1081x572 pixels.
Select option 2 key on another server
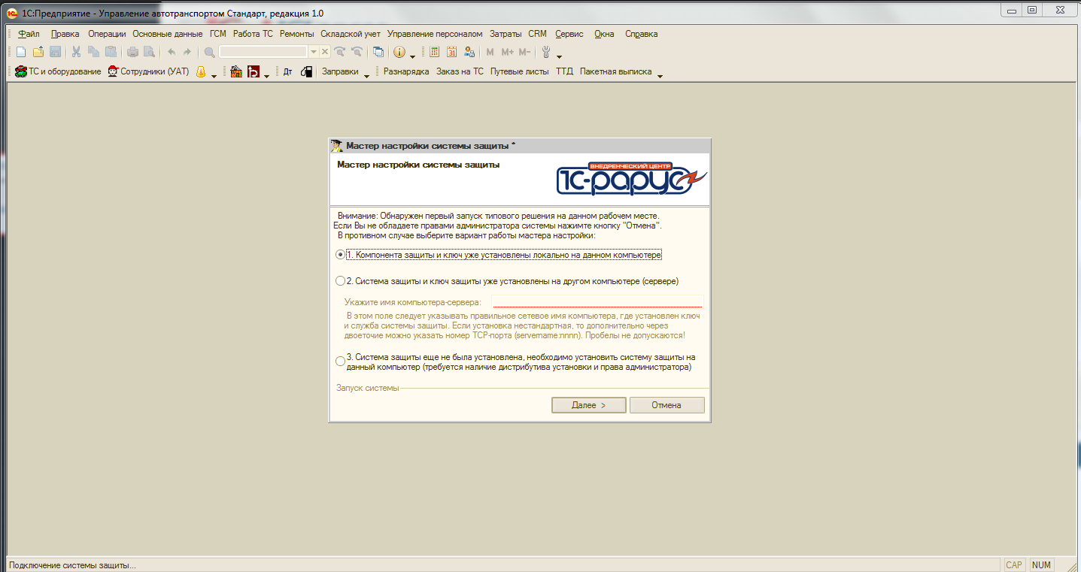click(x=341, y=281)
